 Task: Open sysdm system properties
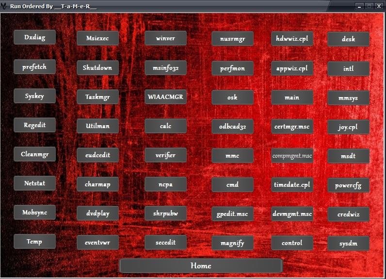click(349, 244)
